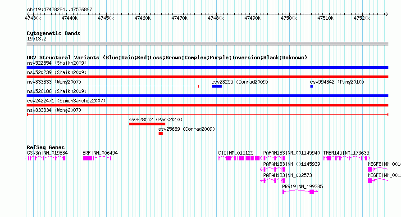Click the 47520k ruler label

point(362,18)
